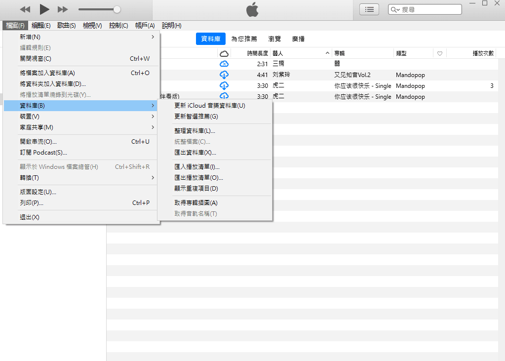Click the Apple logo at the top center
This screenshot has width=505, height=361.
[x=252, y=8]
